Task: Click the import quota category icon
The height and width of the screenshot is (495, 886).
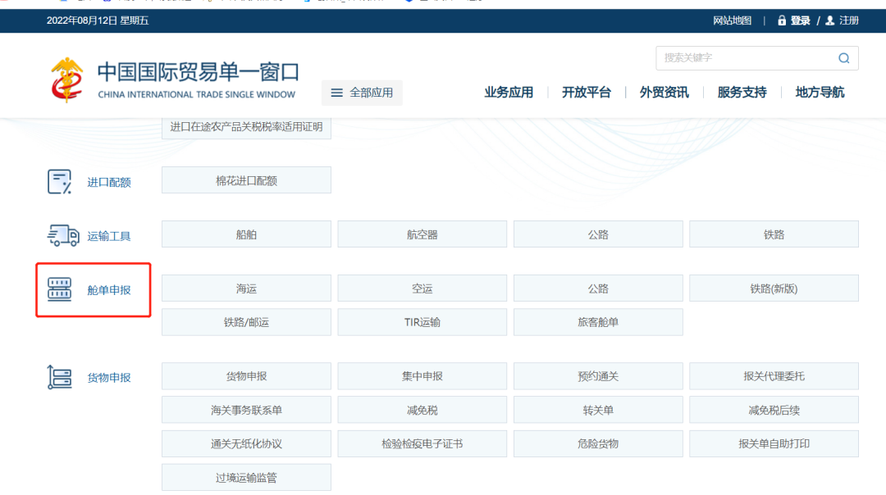Action: click(x=59, y=182)
